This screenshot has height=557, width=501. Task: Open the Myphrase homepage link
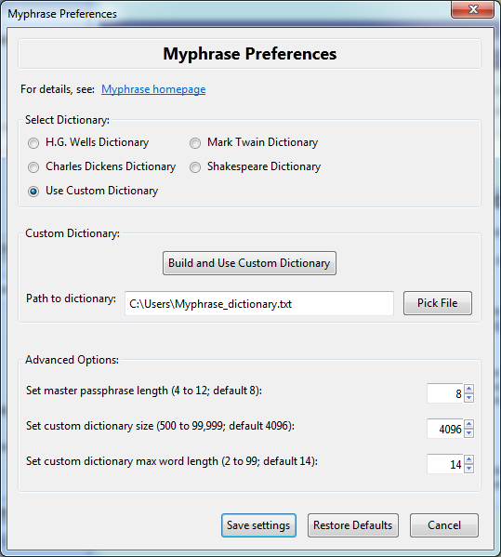153,89
